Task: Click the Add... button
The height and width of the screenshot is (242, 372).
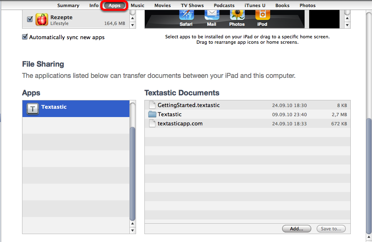Action: pyautogui.click(x=297, y=229)
